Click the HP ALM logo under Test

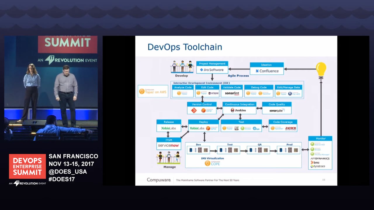256,128
